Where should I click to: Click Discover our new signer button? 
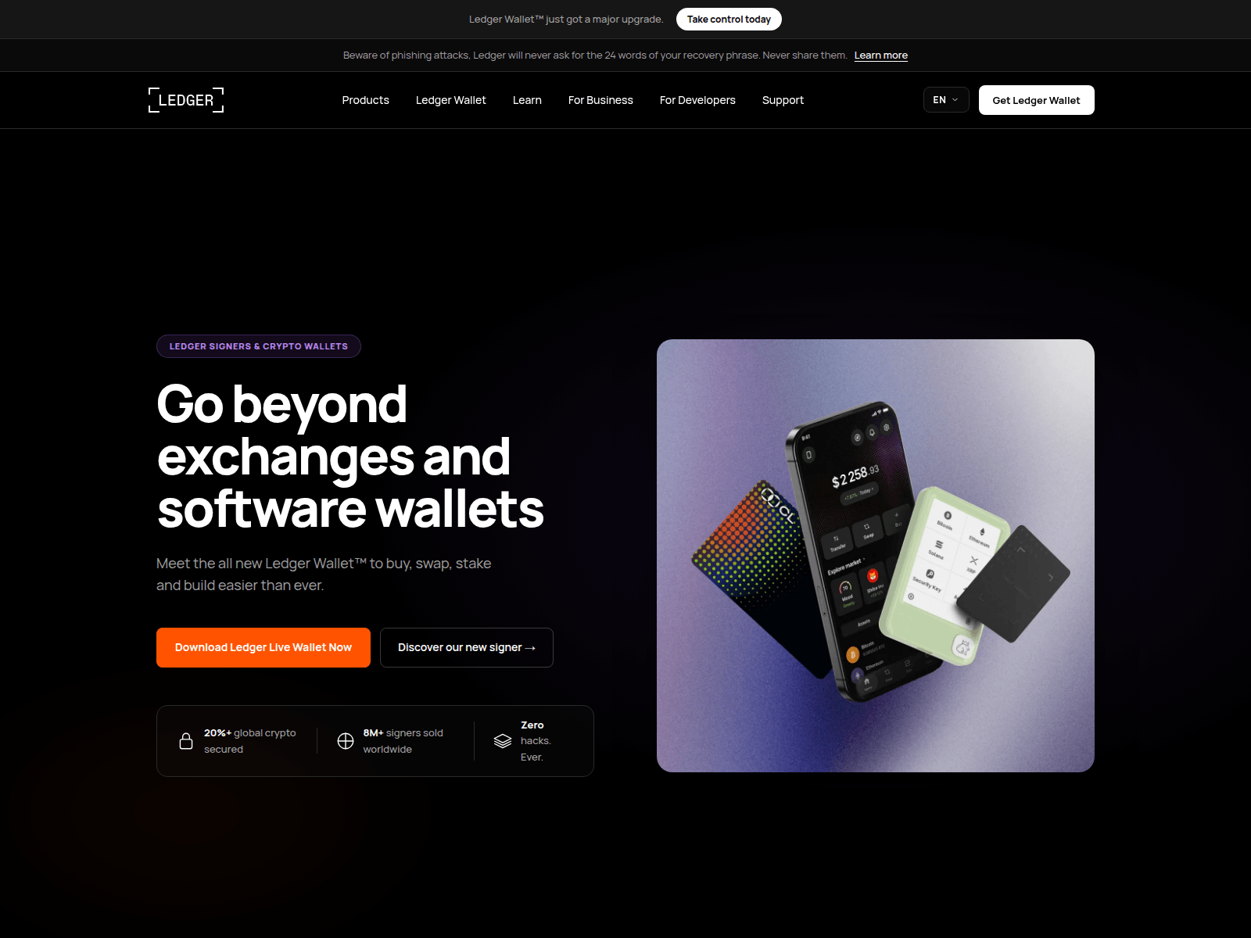click(x=467, y=647)
